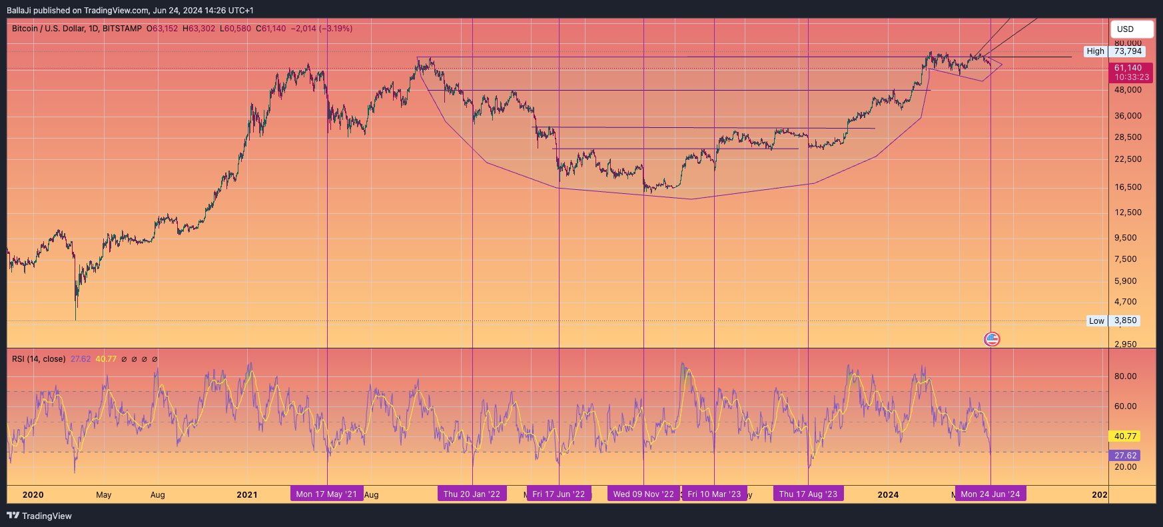Click the 2020 year label on time axis
Screen dimensions: 1163x527
click(x=33, y=494)
